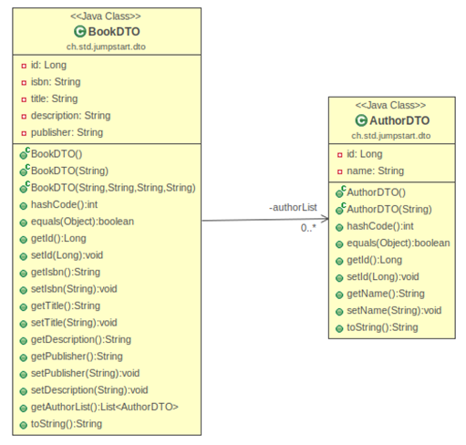
Task: Click the constructor icon for BookDTO(String)
Action: coord(25,171)
